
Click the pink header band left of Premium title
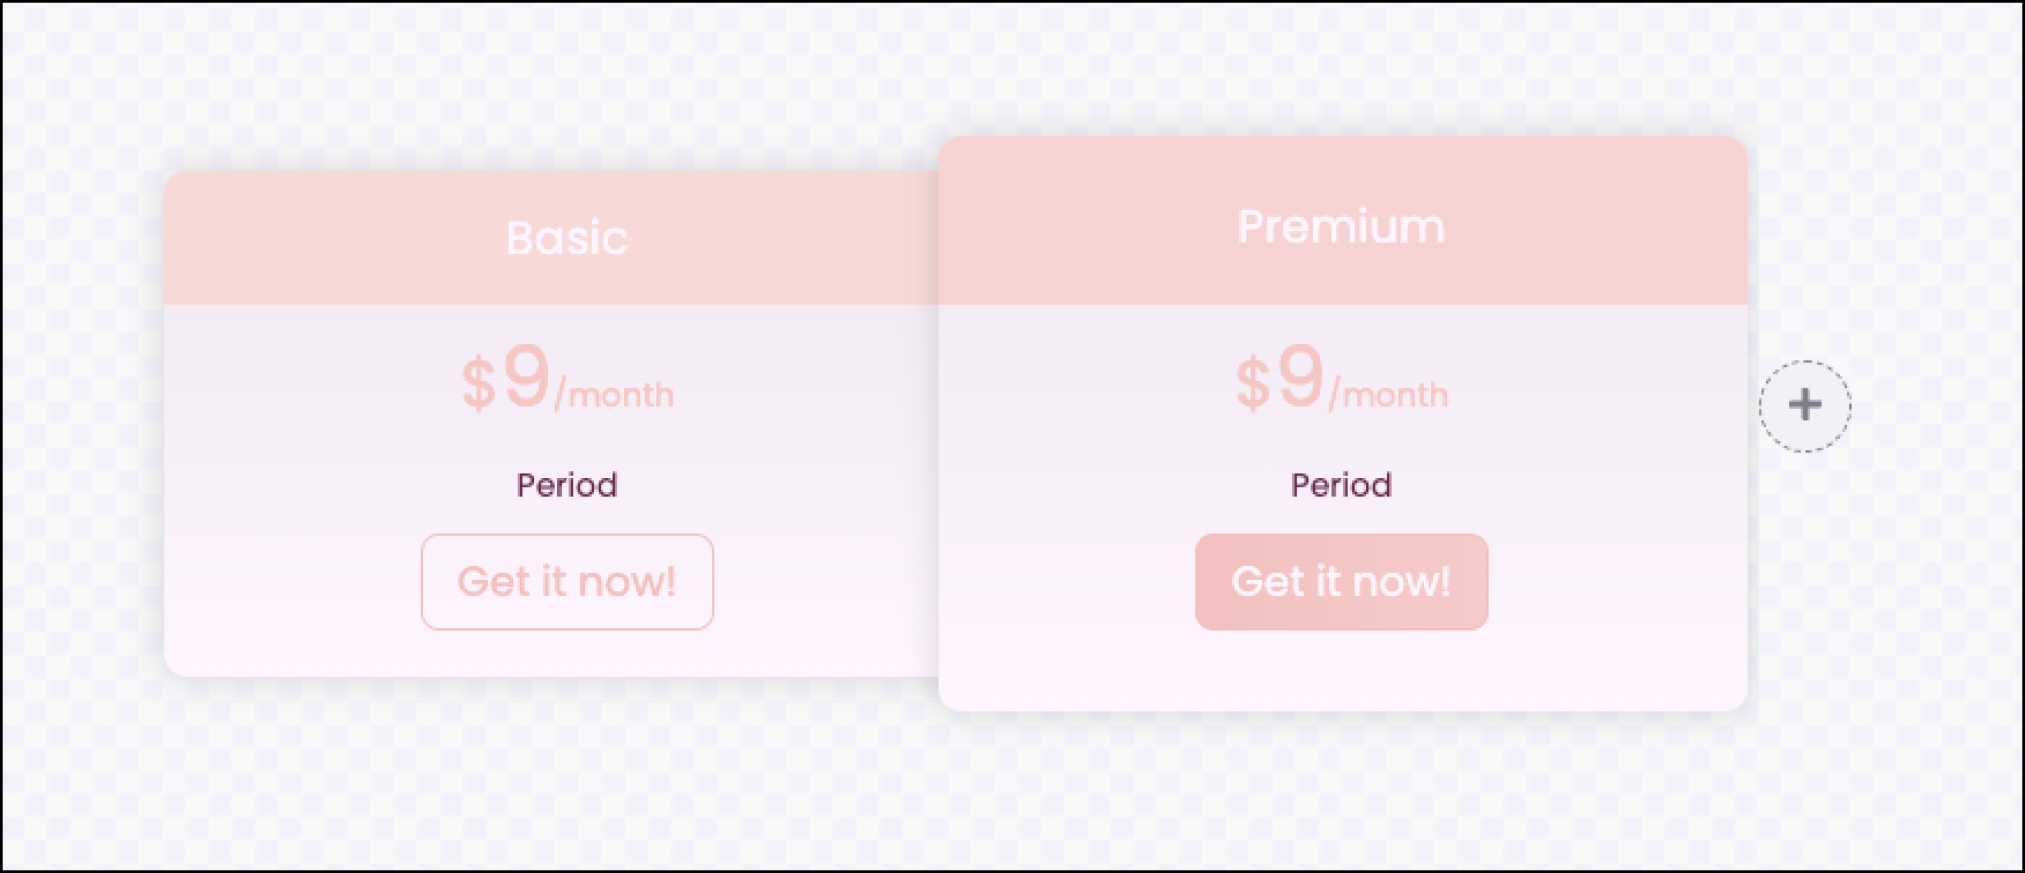1085,227
